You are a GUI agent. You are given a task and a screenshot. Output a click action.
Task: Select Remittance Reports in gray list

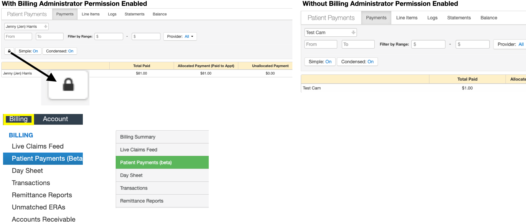pos(162,201)
